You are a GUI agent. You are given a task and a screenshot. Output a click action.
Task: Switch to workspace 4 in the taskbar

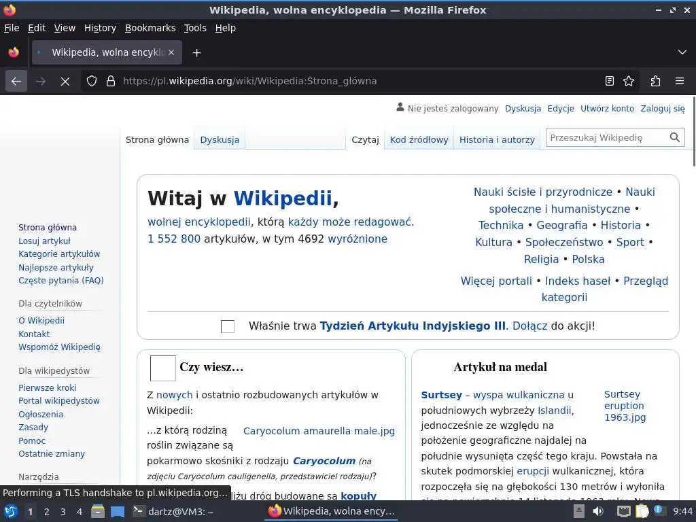[80, 512]
